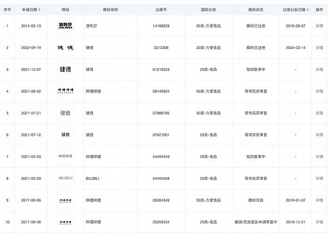This screenshot has height=233, width=329.
Task: Open BILIBILI logo thumbnail for 54494558
Action: (x=65, y=178)
